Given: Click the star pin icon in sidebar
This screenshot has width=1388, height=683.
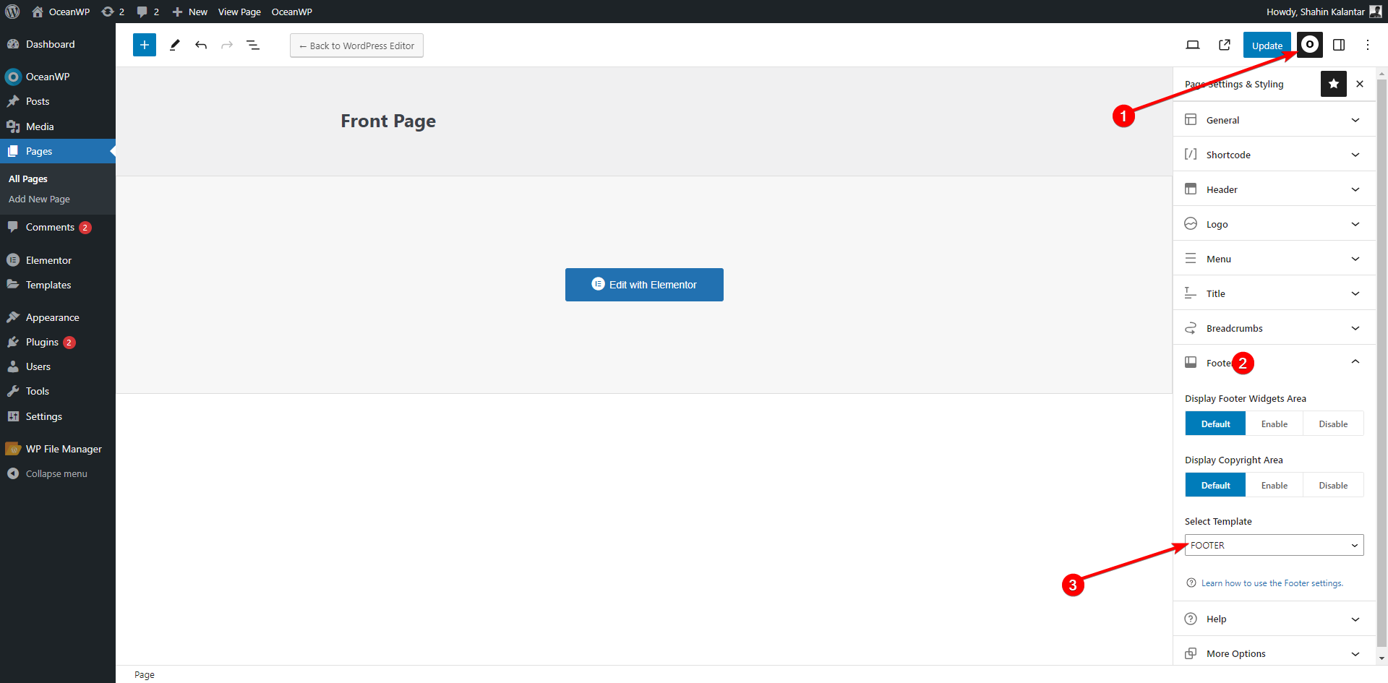Looking at the screenshot, I should point(1334,84).
